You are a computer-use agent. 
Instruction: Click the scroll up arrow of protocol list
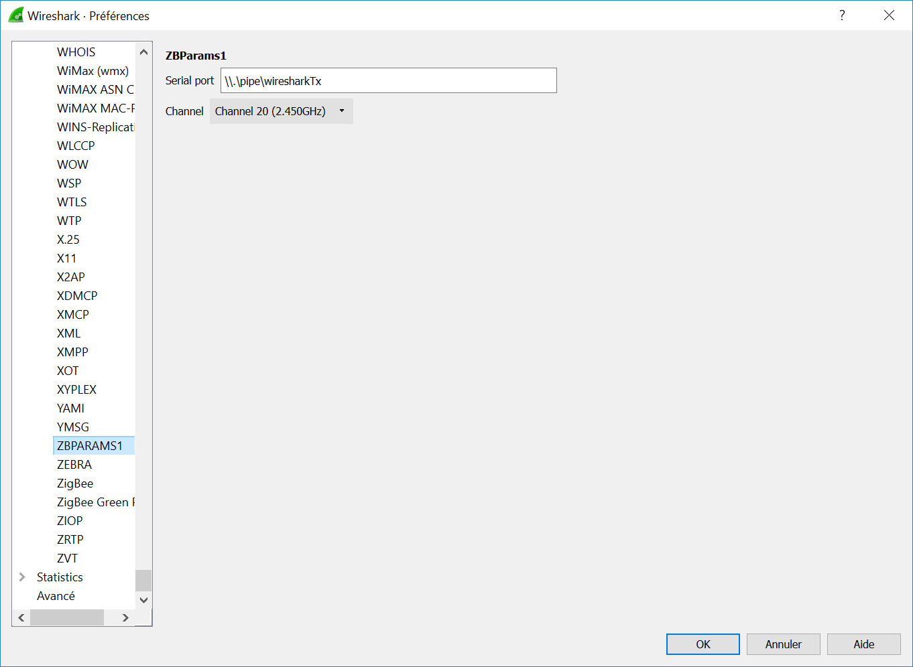pyautogui.click(x=143, y=52)
